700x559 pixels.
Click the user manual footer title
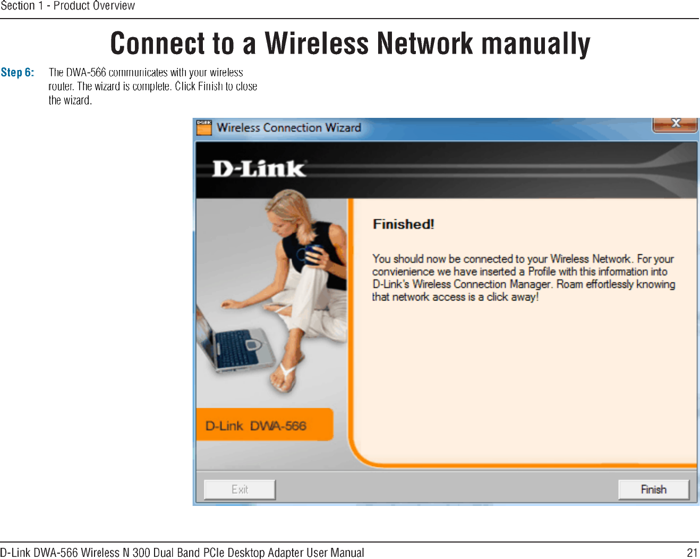[x=182, y=553]
